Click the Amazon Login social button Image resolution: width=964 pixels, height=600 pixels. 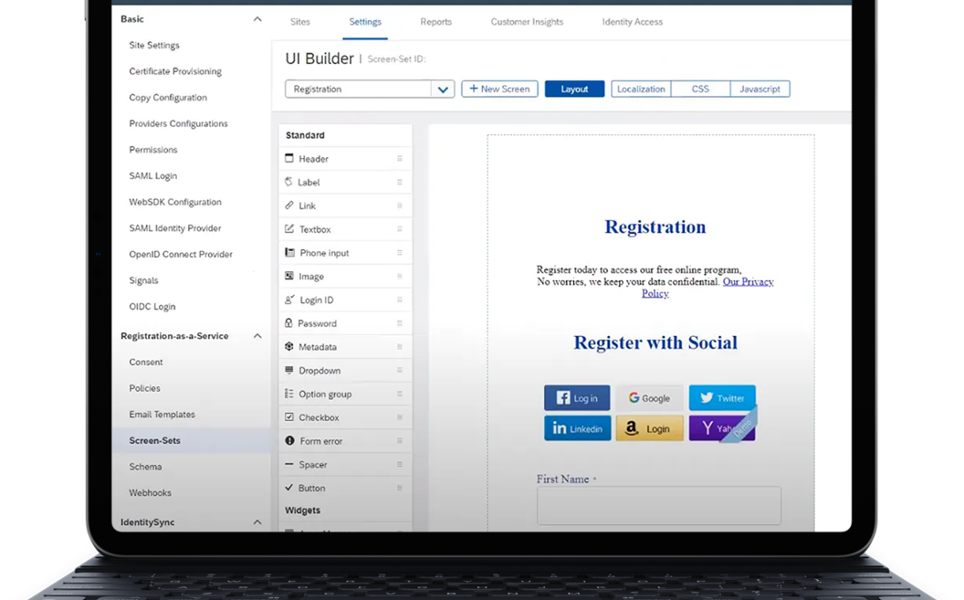coord(649,428)
